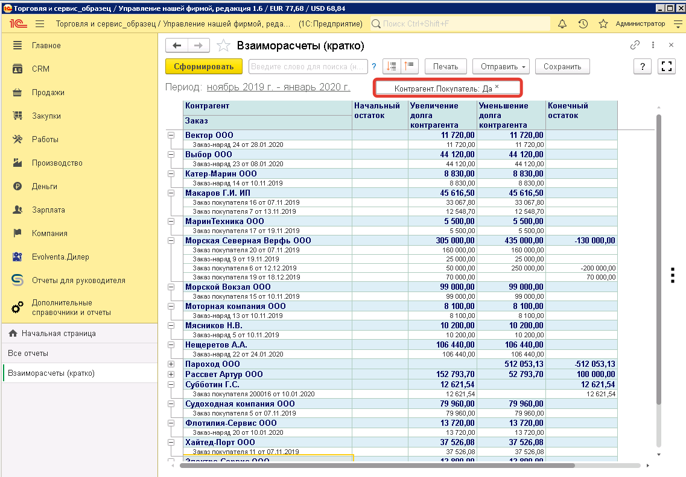This screenshot has width=686, height=477.
Task: Open service settings icon next to Администратор
Action: point(678,24)
